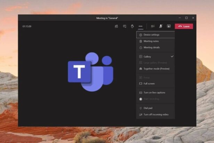Click the Dial pad dots icon

(x=141, y=108)
